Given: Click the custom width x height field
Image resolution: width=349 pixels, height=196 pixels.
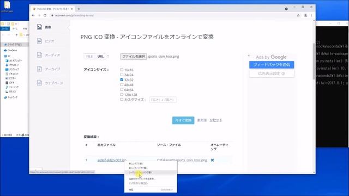Looking at the screenshot, I should [x=163, y=100].
